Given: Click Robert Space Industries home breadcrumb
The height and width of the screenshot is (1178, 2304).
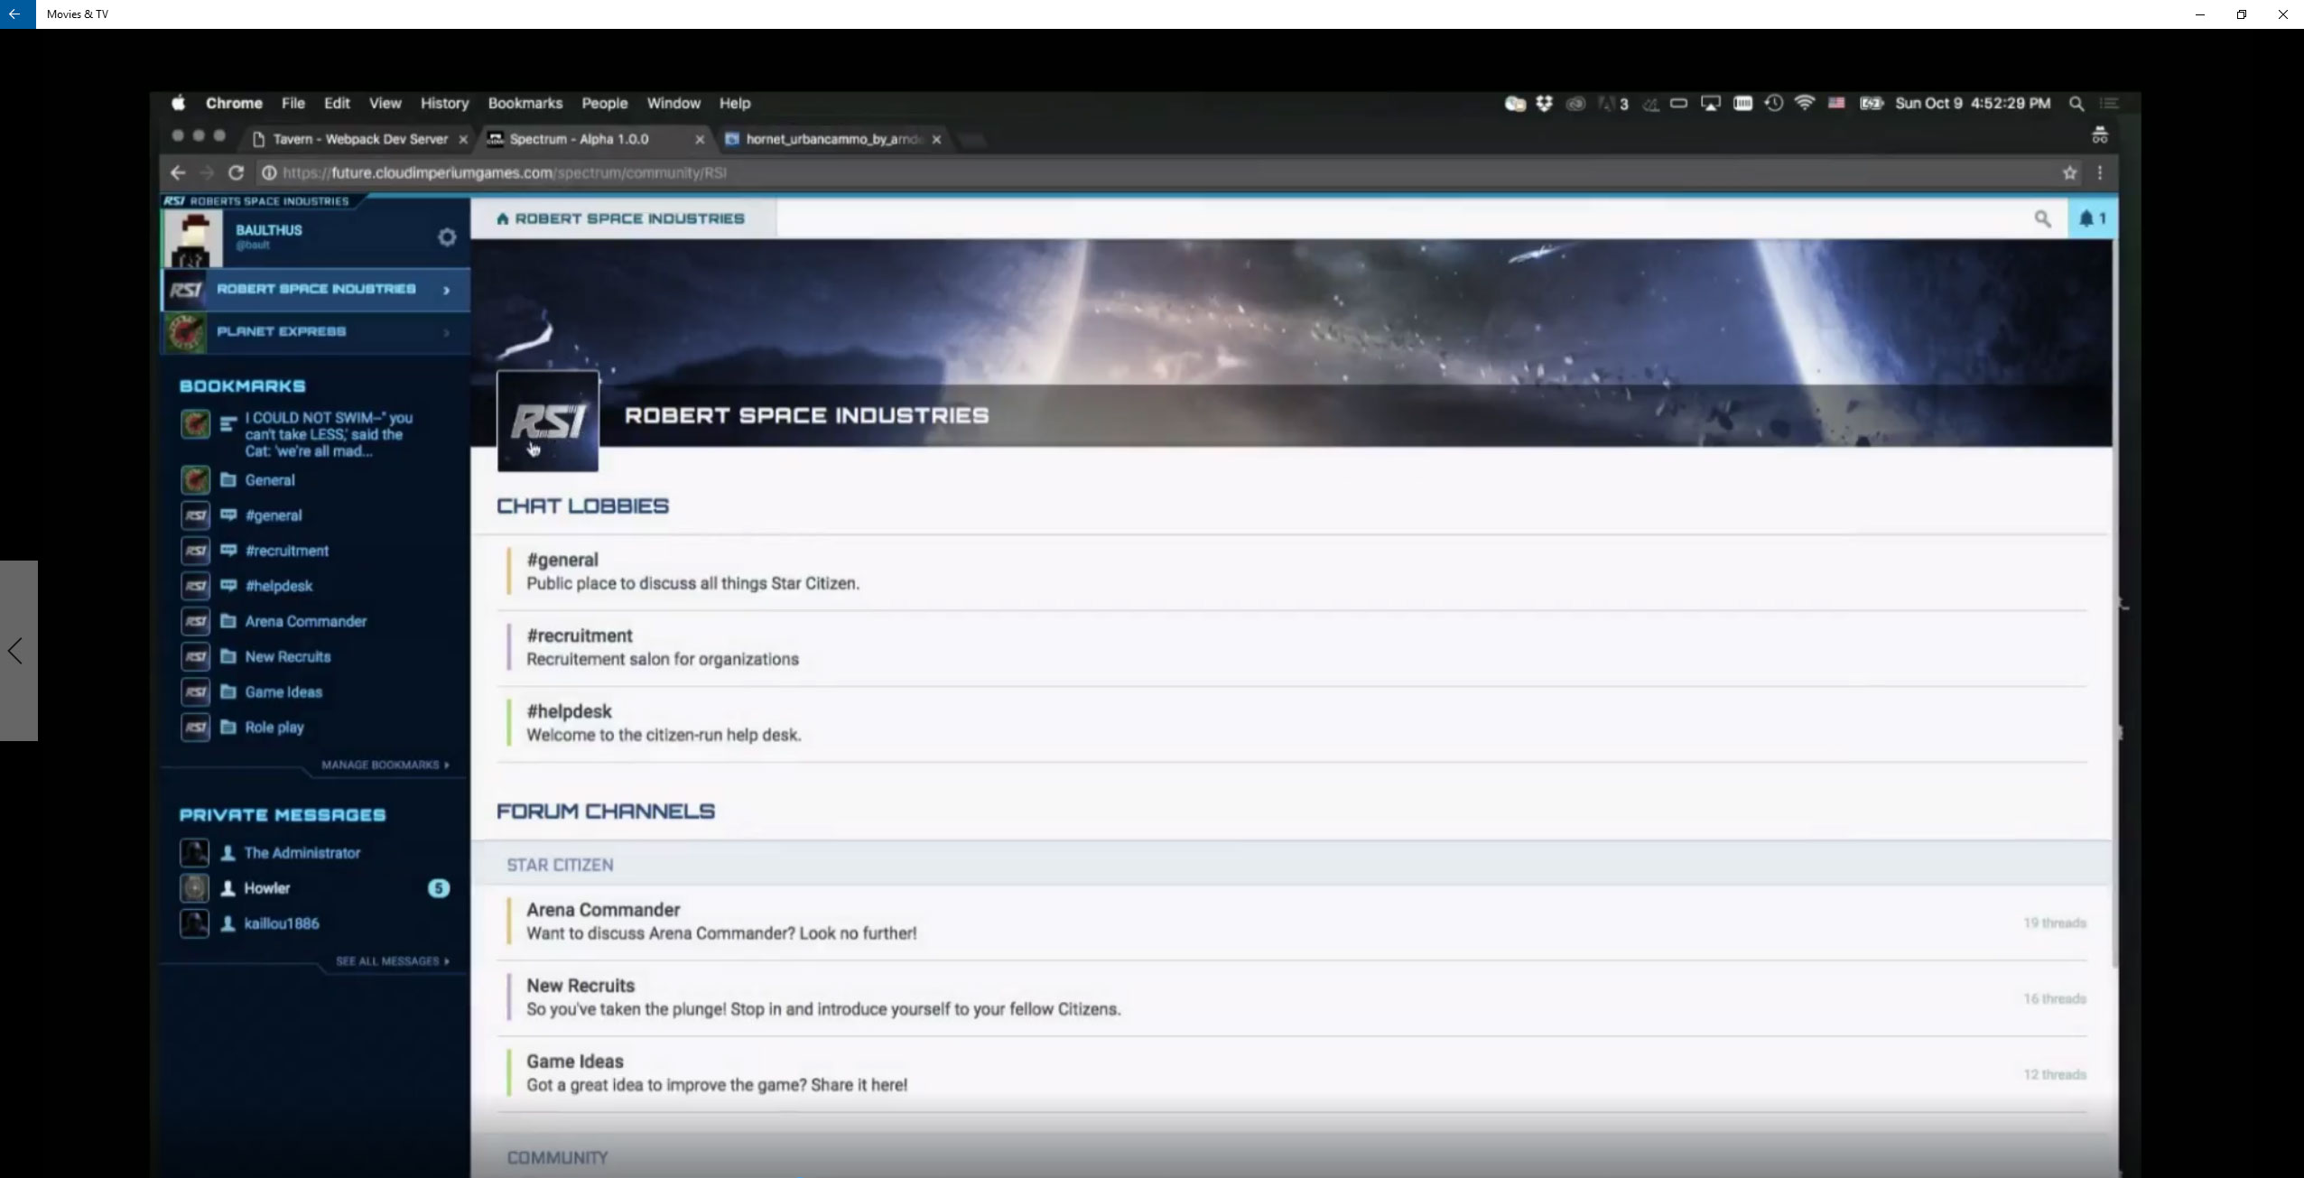Looking at the screenshot, I should [x=621, y=218].
